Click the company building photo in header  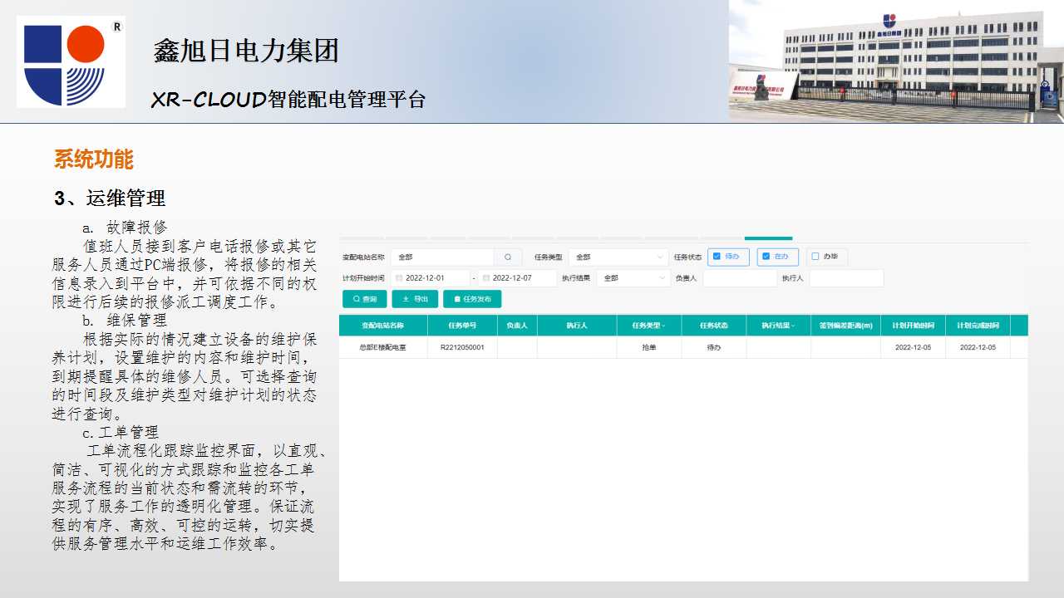coord(896,61)
